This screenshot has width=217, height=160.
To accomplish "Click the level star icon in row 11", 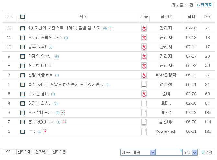I will click(x=144, y=38).
